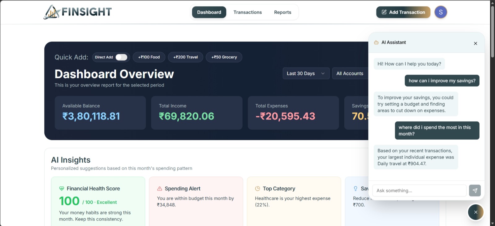Focus the Ask something input field

click(x=419, y=190)
